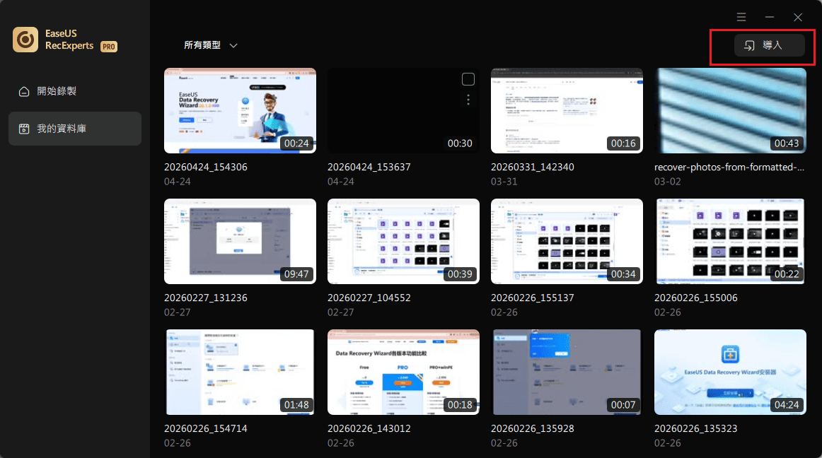Click the file name recover-photos-from-formatted-...

tap(729, 168)
